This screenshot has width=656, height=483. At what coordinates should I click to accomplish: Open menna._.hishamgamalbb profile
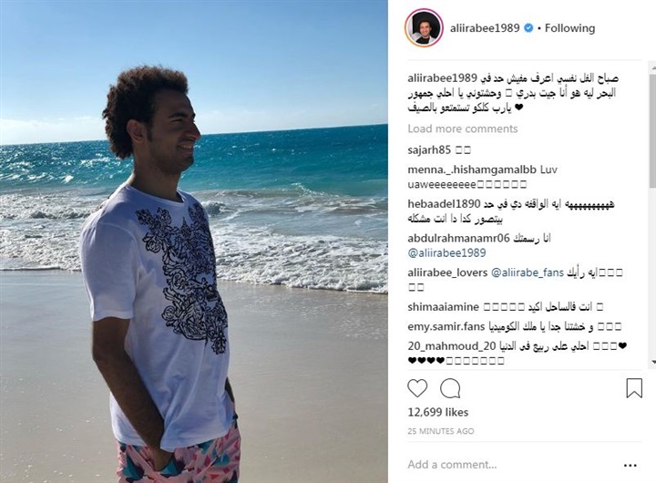click(472, 170)
